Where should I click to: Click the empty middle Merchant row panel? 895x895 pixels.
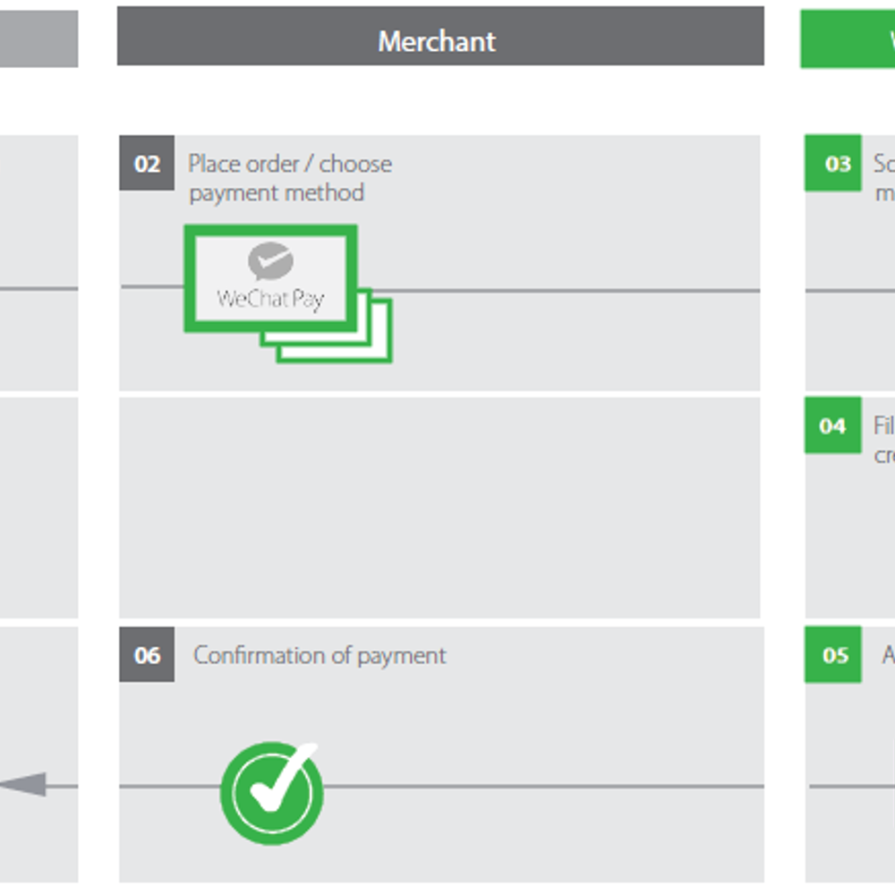click(x=439, y=508)
